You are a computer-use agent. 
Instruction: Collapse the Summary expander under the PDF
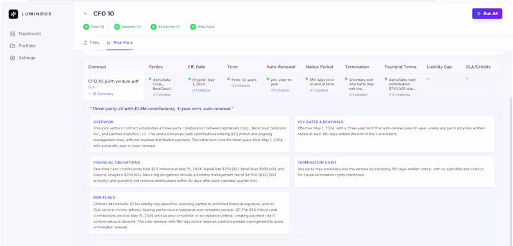tap(101, 94)
